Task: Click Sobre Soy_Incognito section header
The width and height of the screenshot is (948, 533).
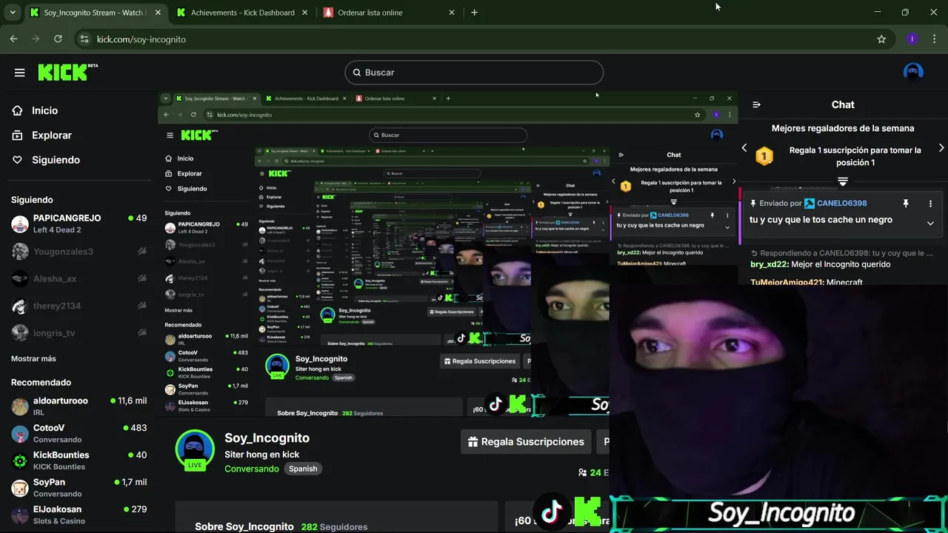Action: [244, 526]
